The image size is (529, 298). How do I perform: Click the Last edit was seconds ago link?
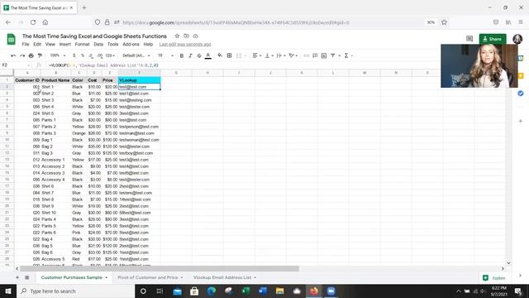pos(185,44)
